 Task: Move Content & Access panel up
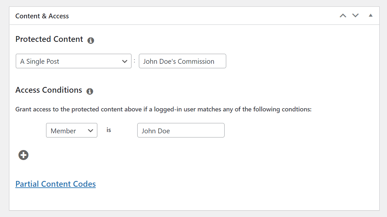(343, 15)
